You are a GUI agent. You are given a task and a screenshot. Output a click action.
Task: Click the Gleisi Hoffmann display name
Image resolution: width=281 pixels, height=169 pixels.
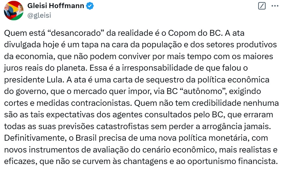pyautogui.click(x=56, y=6)
